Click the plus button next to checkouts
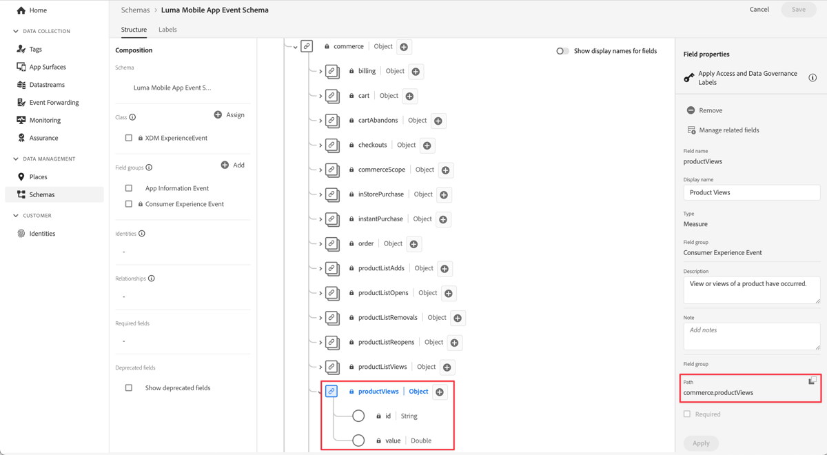 click(x=426, y=145)
